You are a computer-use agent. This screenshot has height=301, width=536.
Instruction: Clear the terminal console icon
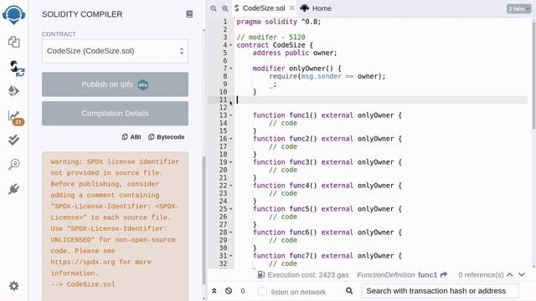point(229,291)
